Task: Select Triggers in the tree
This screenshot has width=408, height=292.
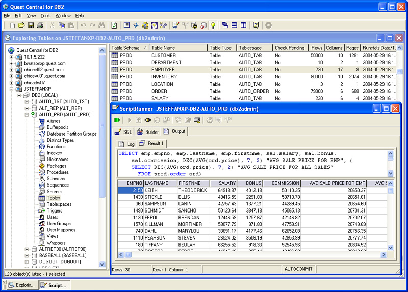Action: (55, 210)
